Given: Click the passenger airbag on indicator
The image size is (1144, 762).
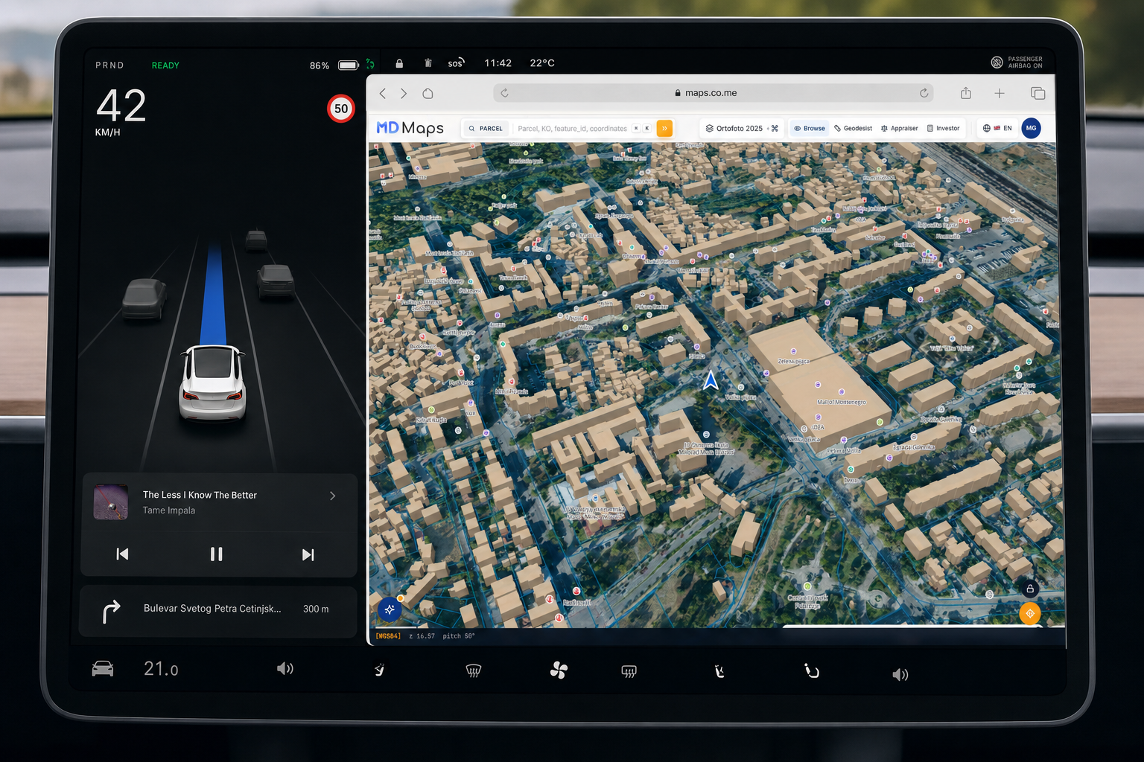Looking at the screenshot, I should (x=1017, y=63).
